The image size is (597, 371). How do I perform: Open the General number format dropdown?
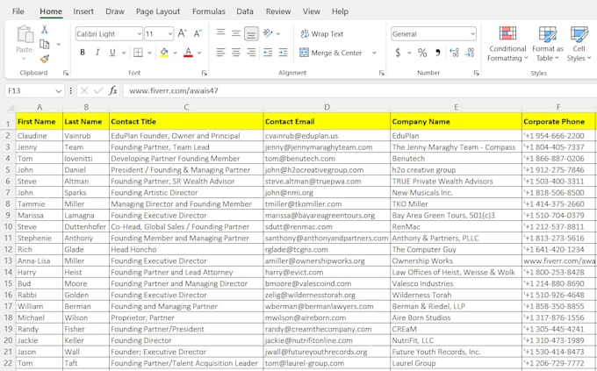[472, 34]
